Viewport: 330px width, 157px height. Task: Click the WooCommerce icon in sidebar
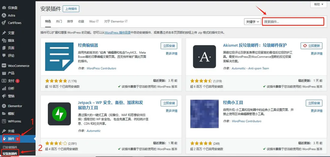tap(4, 66)
